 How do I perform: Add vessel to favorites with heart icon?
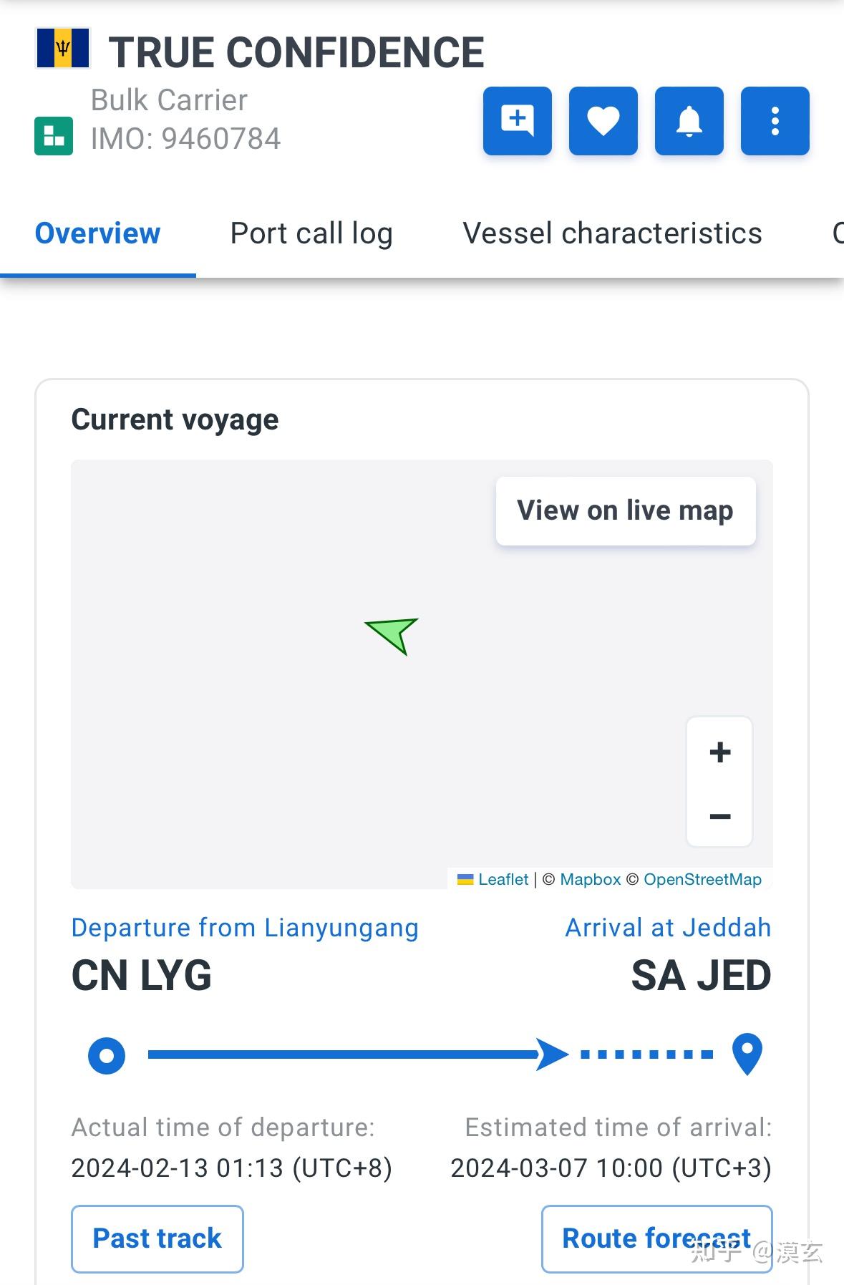pyautogui.click(x=603, y=121)
